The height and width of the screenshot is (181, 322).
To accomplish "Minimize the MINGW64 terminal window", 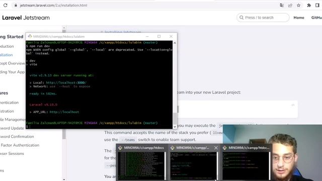I will (147, 36).
